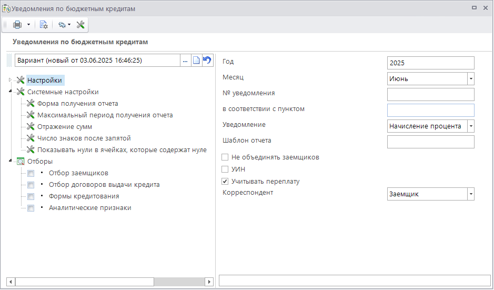Open the print dropdown arrow in toolbar
This screenshot has width=494, height=290.
point(28,25)
